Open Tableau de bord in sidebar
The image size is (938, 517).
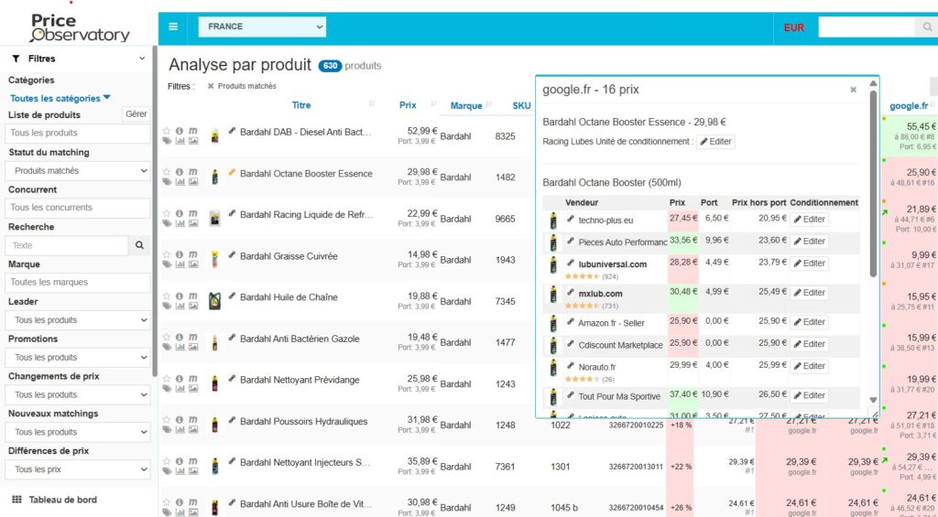62,500
